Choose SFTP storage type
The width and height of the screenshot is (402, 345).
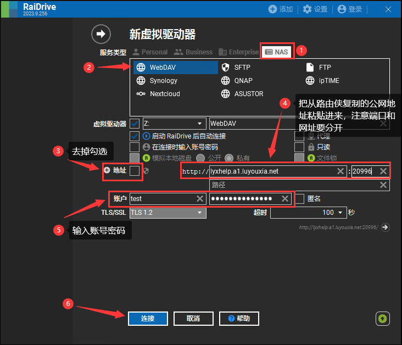236,68
